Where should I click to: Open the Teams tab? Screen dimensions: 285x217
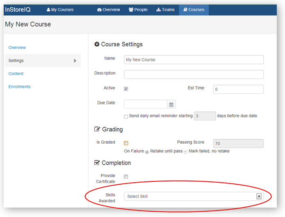[165, 9]
